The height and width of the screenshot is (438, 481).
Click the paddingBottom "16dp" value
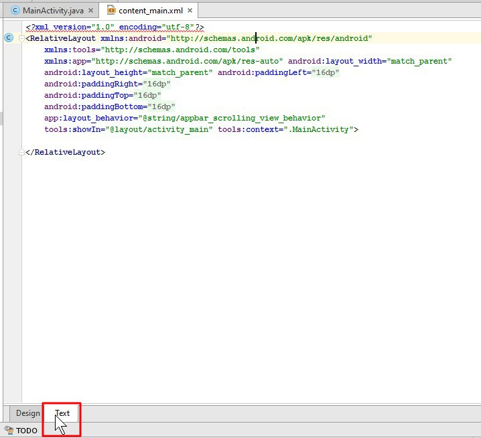[x=161, y=106]
